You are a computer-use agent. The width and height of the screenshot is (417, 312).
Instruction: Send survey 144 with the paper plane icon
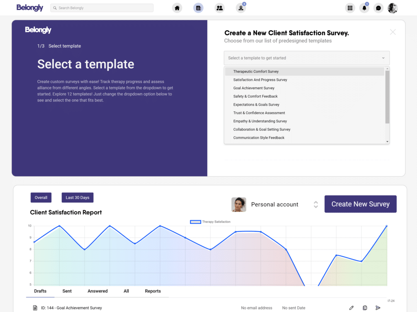coord(378,308)
